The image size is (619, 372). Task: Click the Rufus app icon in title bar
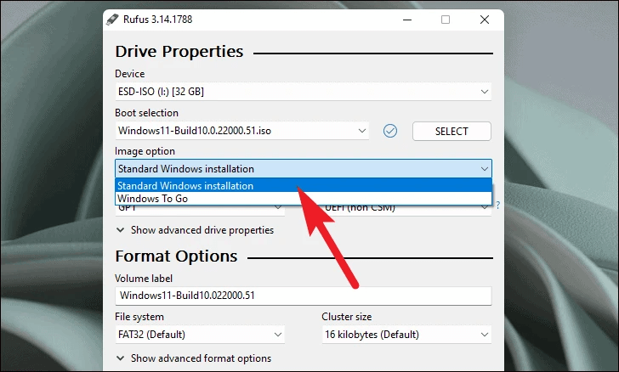[115, 20]
